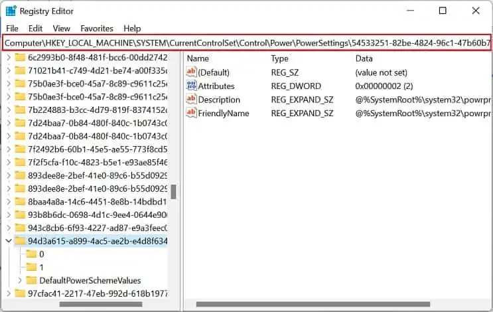This screenshot has height=312, width=493.
Task: Expand the DefaultPowerSchemeValues subkey chevron
Action: coord(20,280)
